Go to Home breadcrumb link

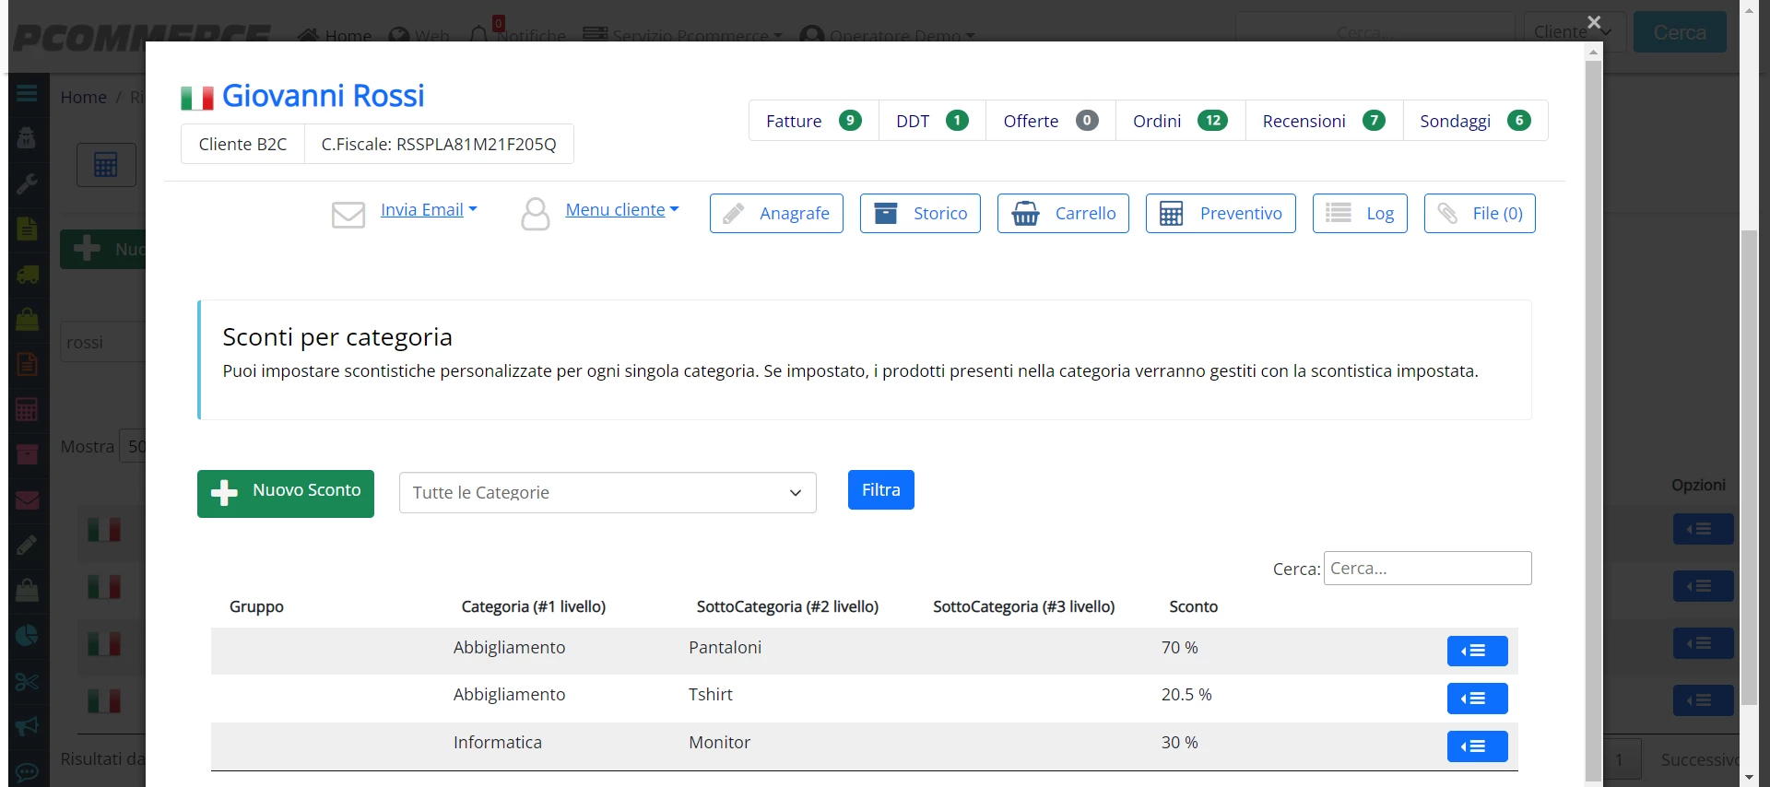[x=83, y=97]
